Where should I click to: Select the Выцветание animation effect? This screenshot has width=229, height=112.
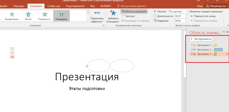click(12, 16)
